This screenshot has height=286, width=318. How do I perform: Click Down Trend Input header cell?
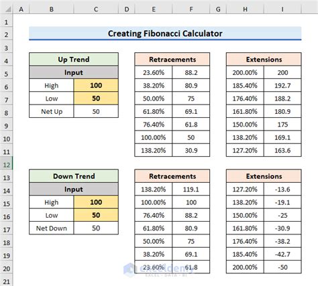point(74,189)
